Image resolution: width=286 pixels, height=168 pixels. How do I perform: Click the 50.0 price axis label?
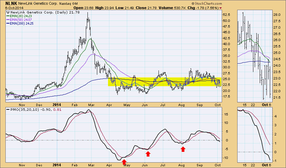(x=226, y=21)
